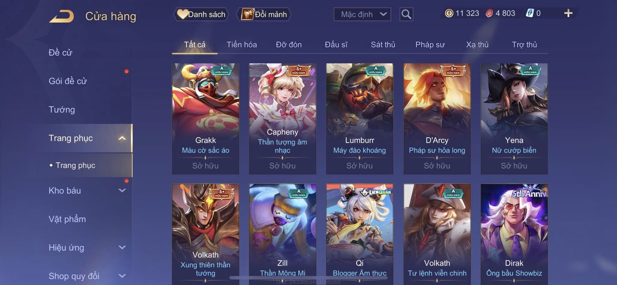Select Capheny Thần tượng âm nhạc skin
617x285 pixels.
pyautogui.click(x=283, y=119)
